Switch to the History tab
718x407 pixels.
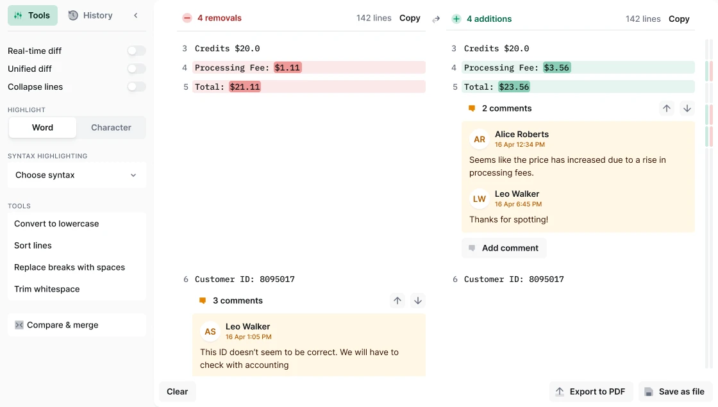pos(90,15)
